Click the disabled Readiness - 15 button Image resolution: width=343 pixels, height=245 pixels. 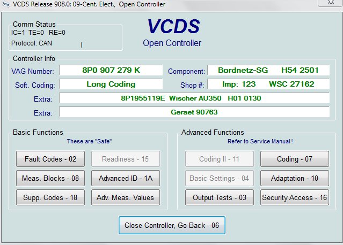[x=126, y=159]
